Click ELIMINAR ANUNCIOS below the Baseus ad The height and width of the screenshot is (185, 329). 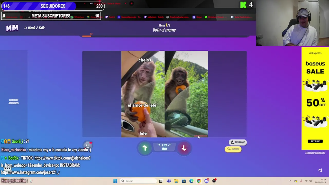315,153
